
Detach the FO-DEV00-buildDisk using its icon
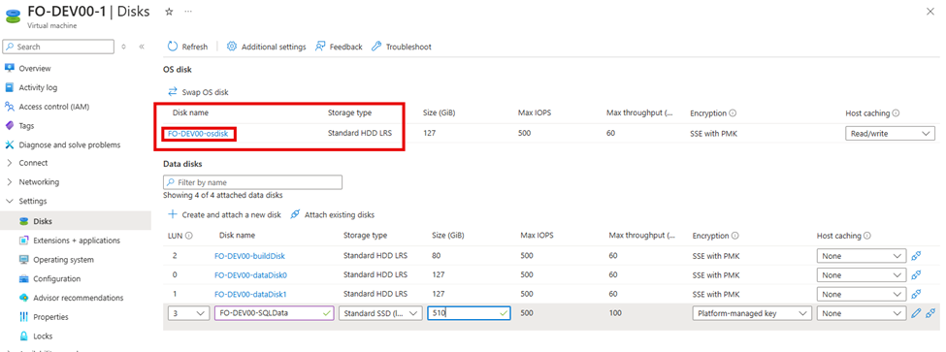(x=916, y=256)
